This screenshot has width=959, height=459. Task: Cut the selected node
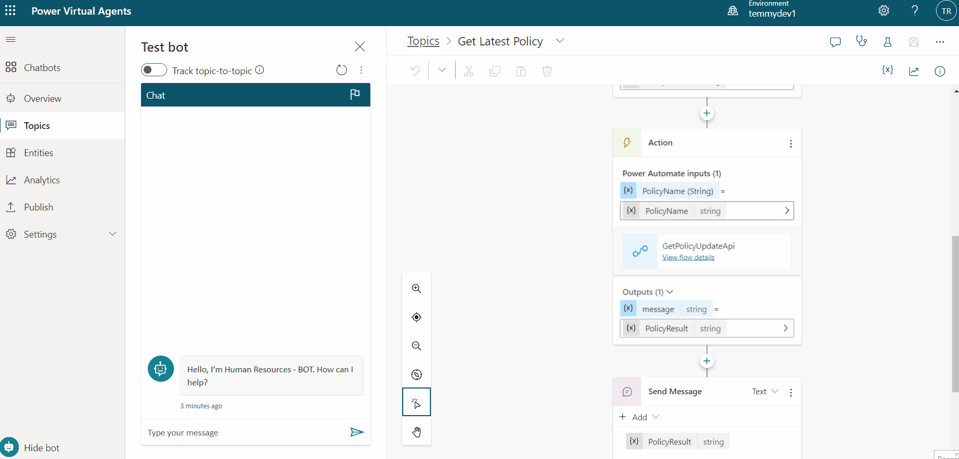click(x=469, y=71)
